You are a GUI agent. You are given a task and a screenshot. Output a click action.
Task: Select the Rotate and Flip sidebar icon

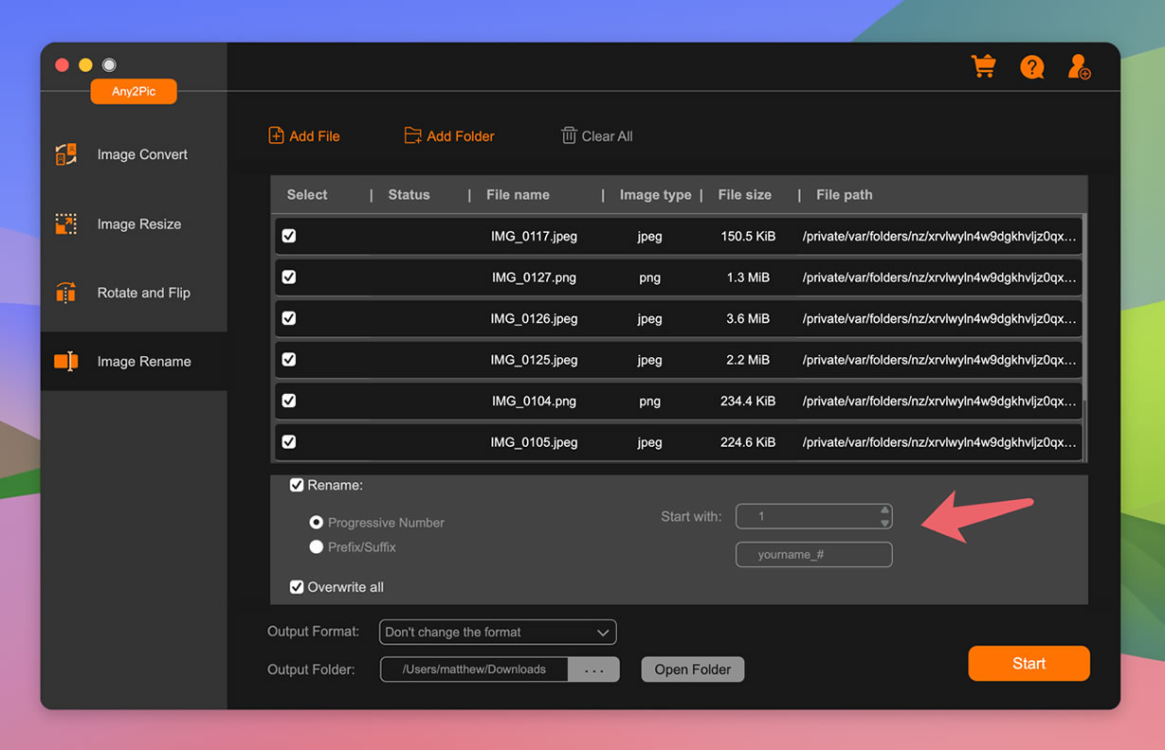click(65, 293)
